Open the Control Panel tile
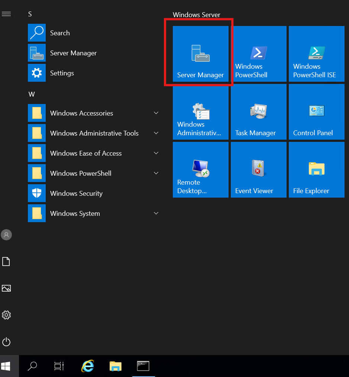 click(316, 112)
